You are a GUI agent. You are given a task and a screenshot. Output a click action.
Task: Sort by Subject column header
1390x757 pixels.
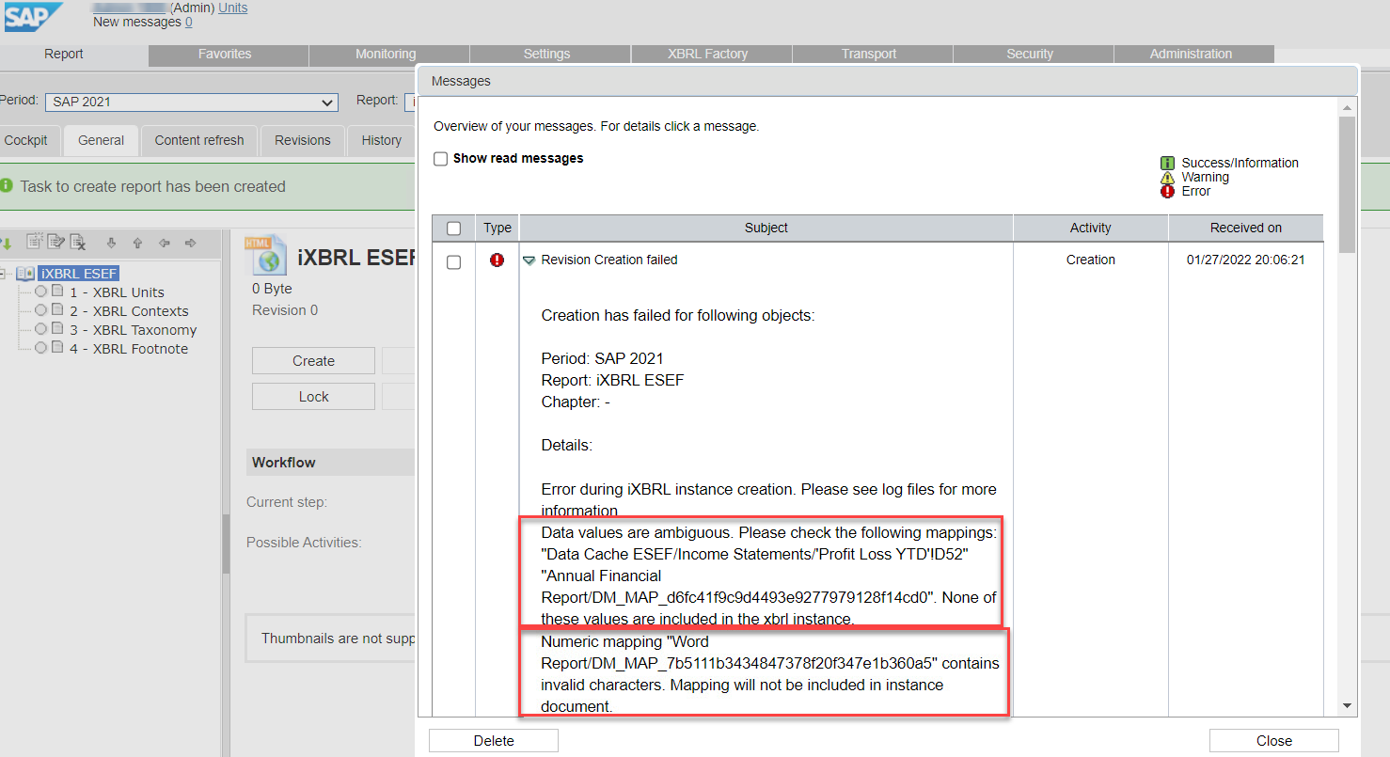tap(766, 228)
